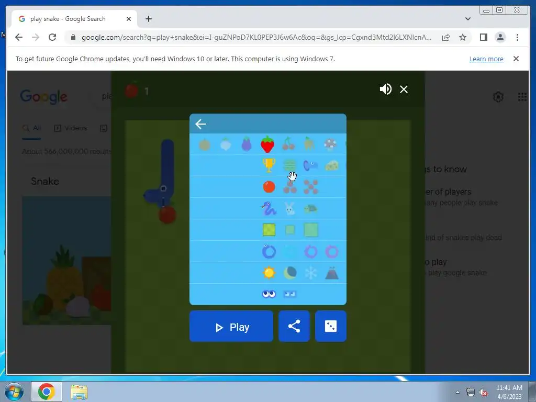Close the snake game overlay
Viewport: 536px width, 402px height.
(x=404, y=89)
